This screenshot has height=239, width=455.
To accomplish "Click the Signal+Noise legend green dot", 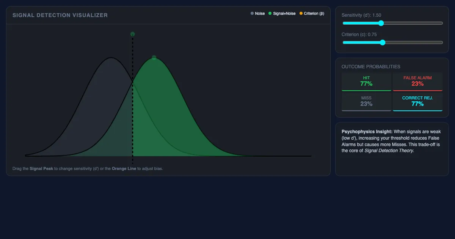I will pyautogui.click(x=270, y=14).
